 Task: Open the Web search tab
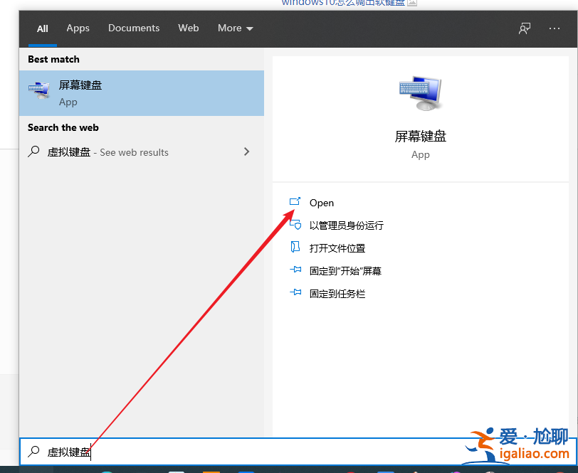[188, 28]
